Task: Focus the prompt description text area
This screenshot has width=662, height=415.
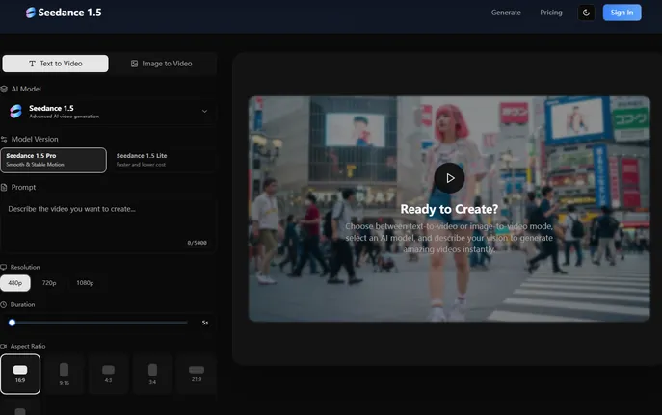Action: click(x=108, y=224)
